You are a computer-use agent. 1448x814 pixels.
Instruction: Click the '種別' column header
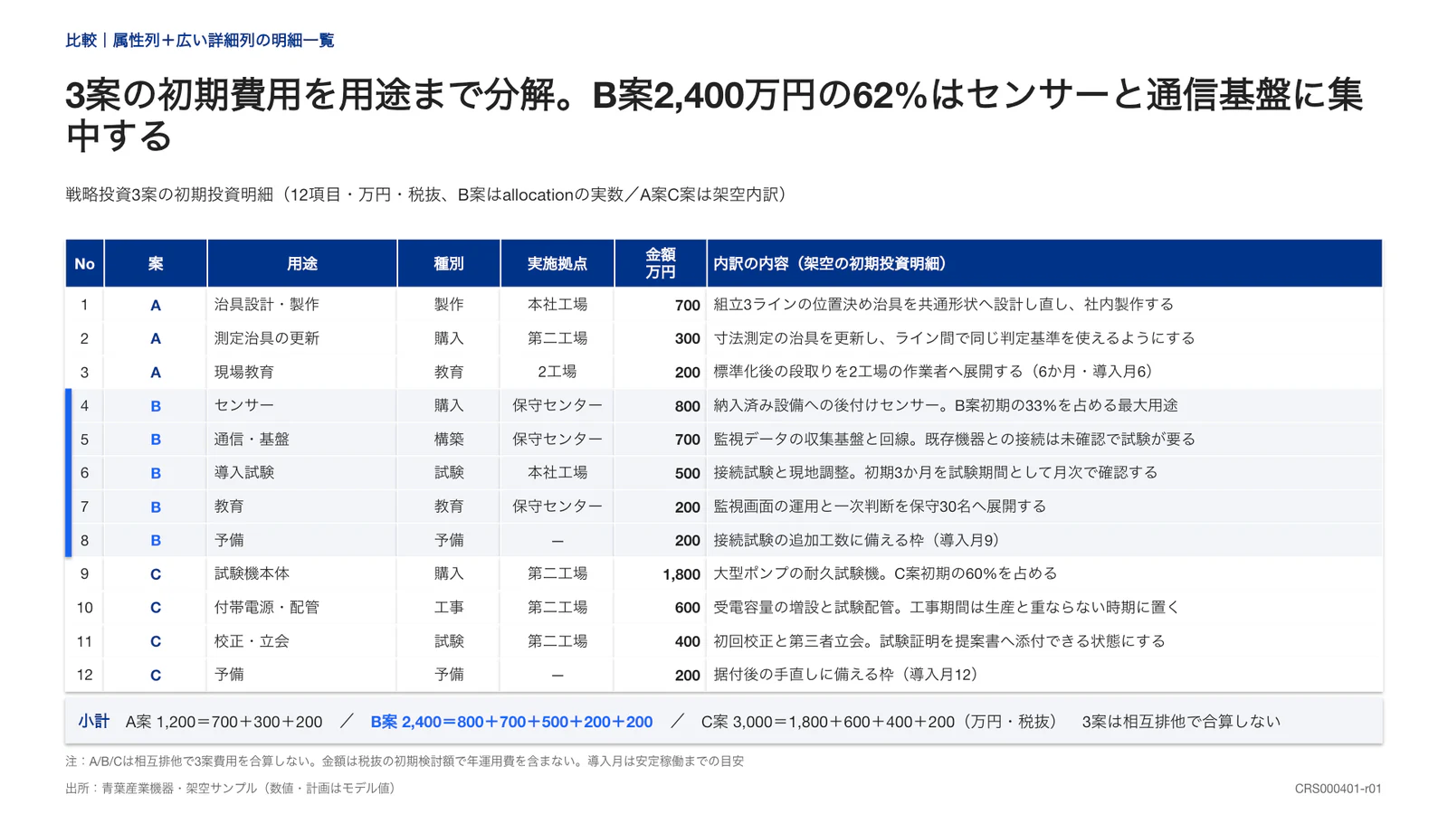(448, 263)
